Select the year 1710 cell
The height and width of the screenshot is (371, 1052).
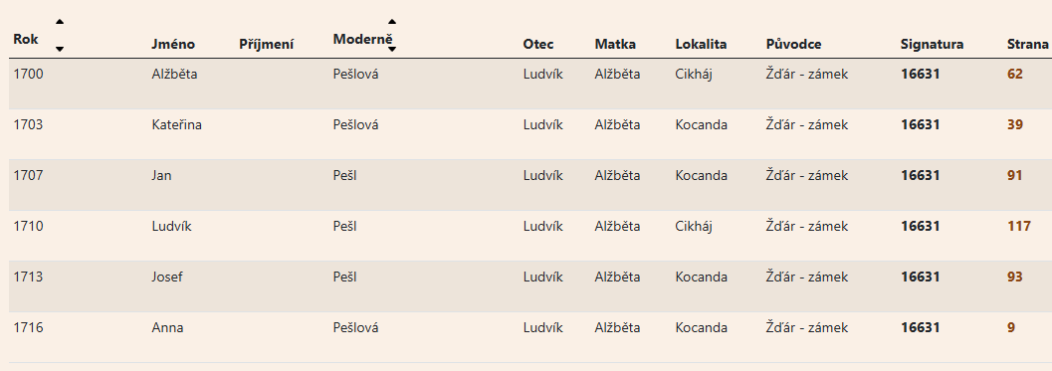pyautogui.click(x=28, y=226)
